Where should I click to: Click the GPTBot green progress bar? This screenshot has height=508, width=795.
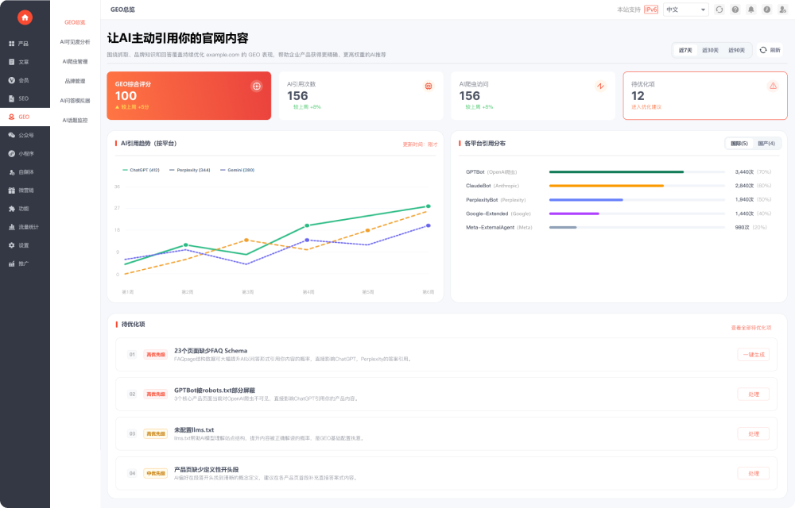[x=617, y=172]
